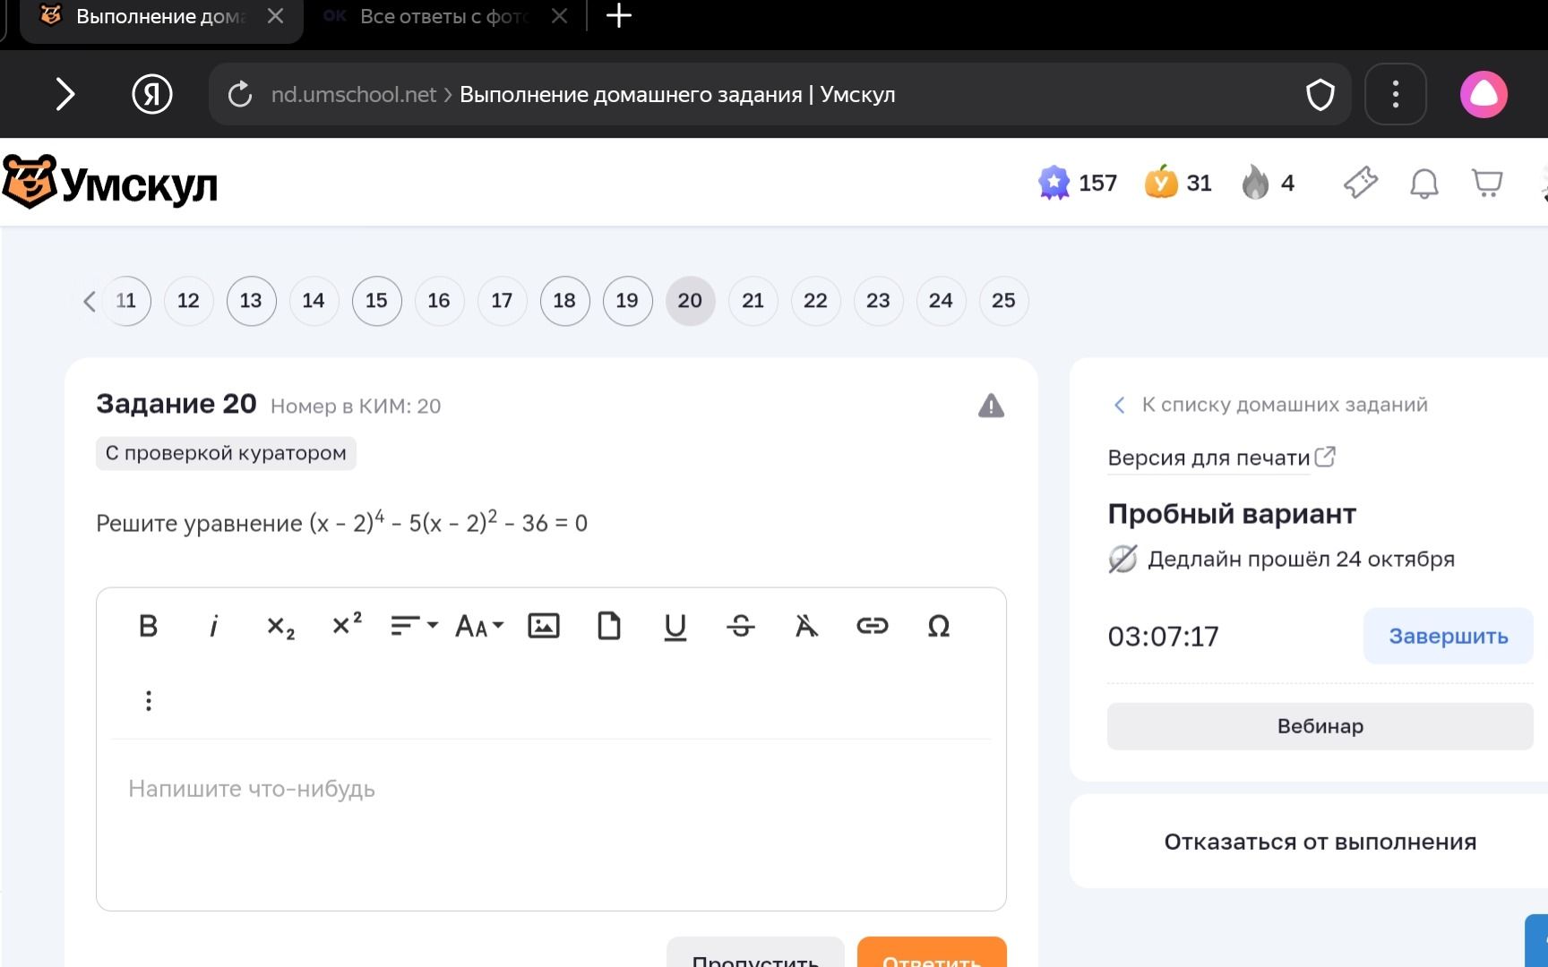Open more editor options menu

tap(149, 700)
